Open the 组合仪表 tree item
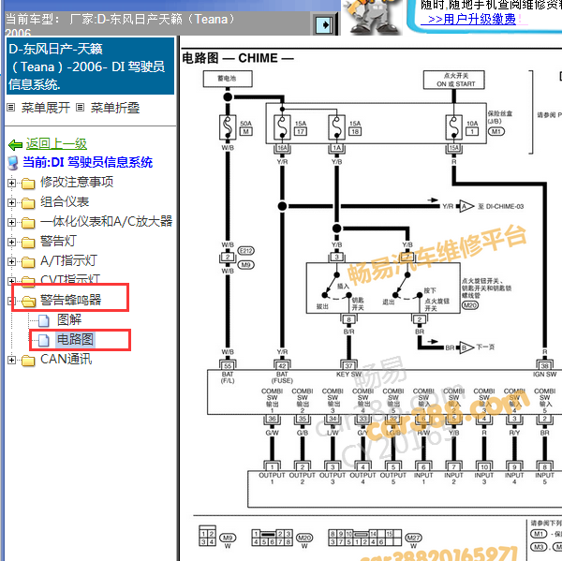 pyautogui.click(x=65, y=201)
